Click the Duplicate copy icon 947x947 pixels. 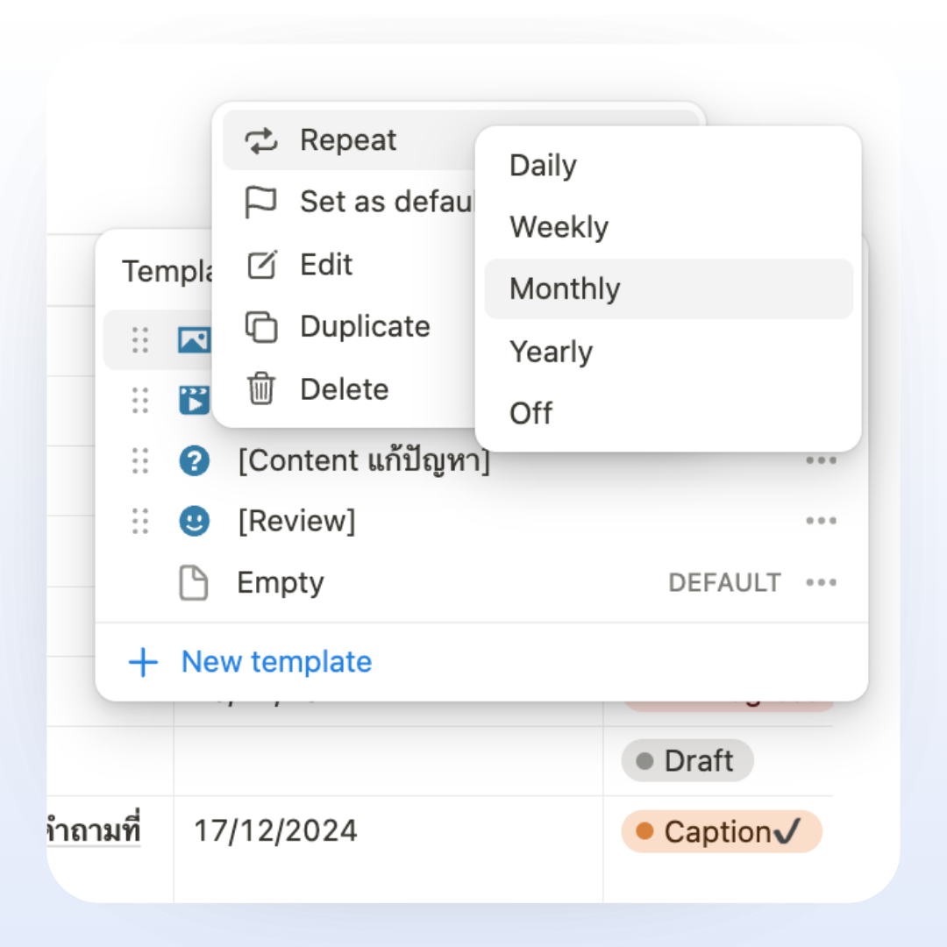tap(260, 327)
